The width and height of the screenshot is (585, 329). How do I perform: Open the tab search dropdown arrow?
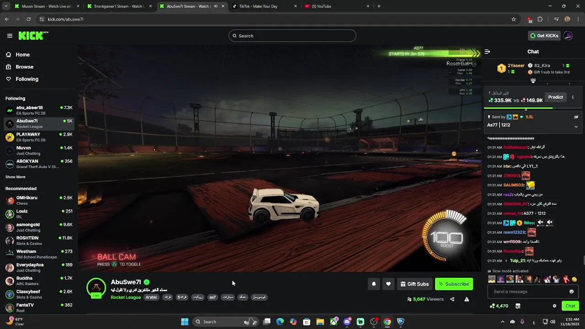coord(5,6)
